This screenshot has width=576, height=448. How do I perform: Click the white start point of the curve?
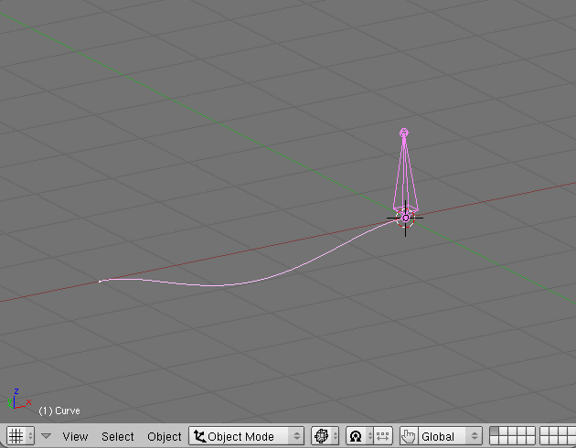pos(100,282)
